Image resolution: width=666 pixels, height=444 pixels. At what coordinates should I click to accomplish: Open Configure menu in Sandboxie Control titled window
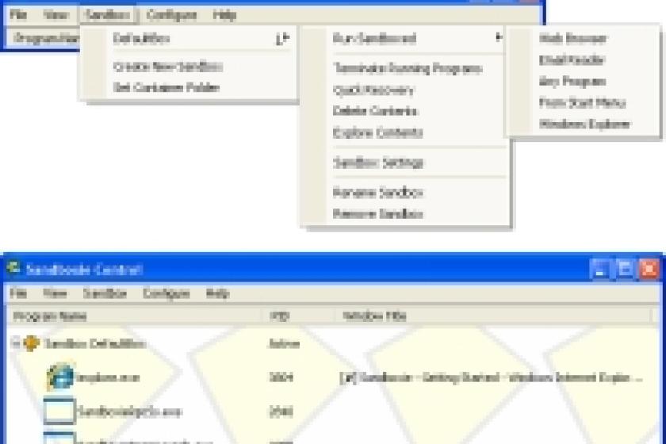point(166,293)
